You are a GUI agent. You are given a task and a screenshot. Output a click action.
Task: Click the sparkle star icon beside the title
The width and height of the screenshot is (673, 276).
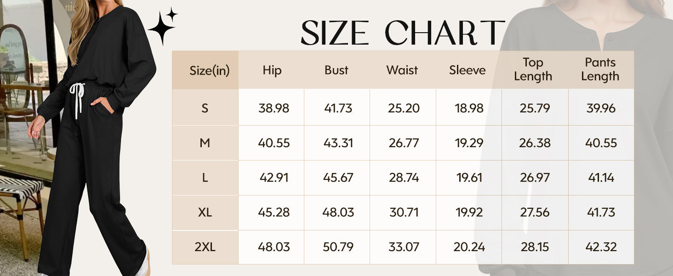[x=162, y=28]
